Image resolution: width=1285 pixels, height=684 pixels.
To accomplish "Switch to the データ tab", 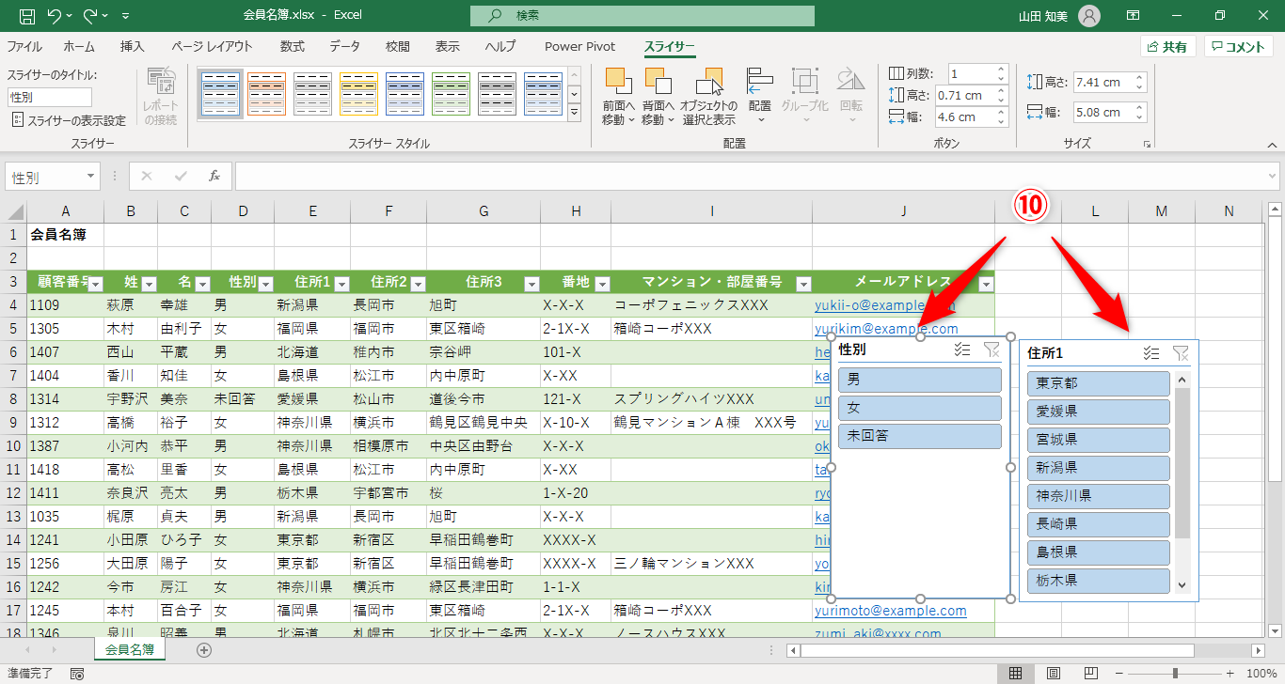I will (344, 46).
